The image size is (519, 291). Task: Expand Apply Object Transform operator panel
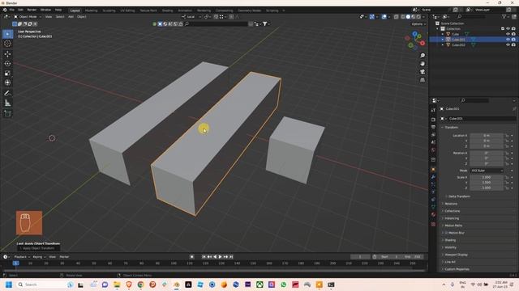pyautogui.click(x=38, y=248)
